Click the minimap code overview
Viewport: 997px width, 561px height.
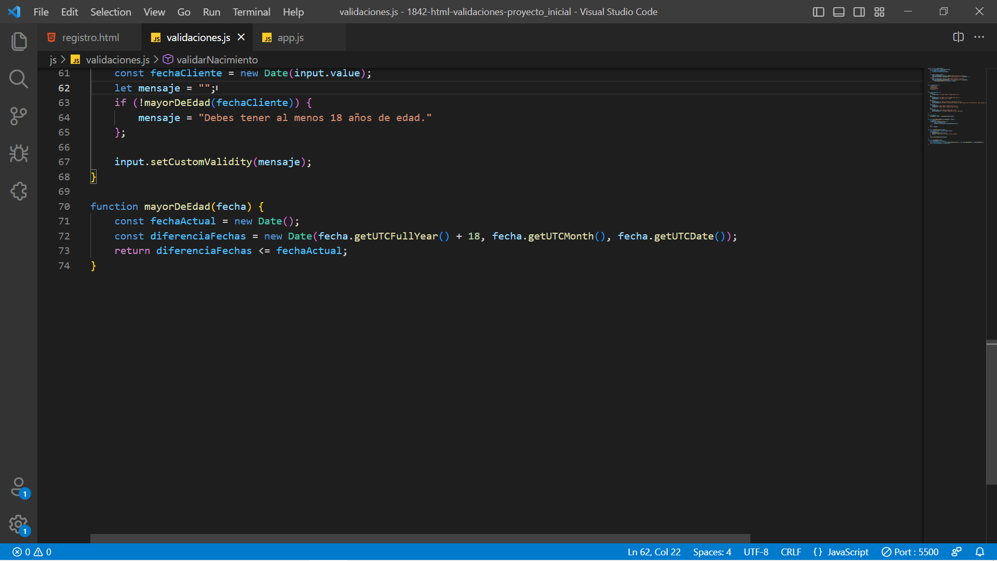tap(956, 106)
